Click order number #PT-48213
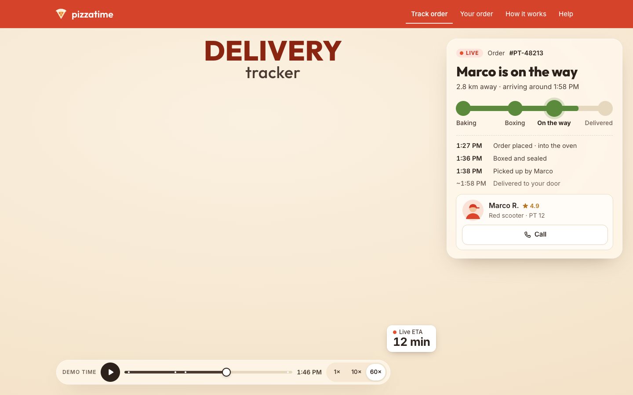 point(526,53)
